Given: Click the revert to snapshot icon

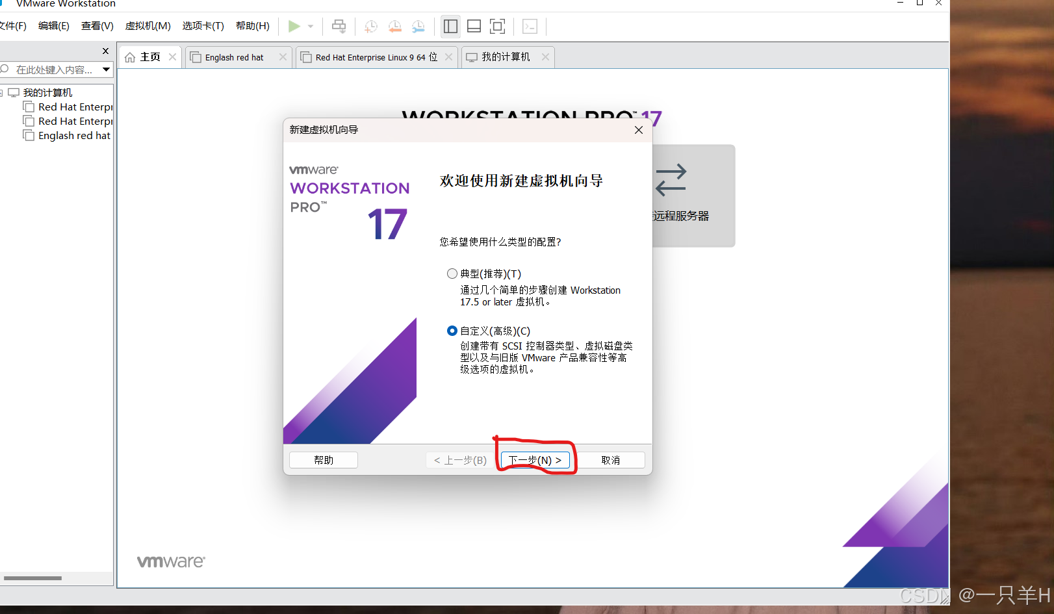Looking at the screenshot, I should (x=394, y=26).
